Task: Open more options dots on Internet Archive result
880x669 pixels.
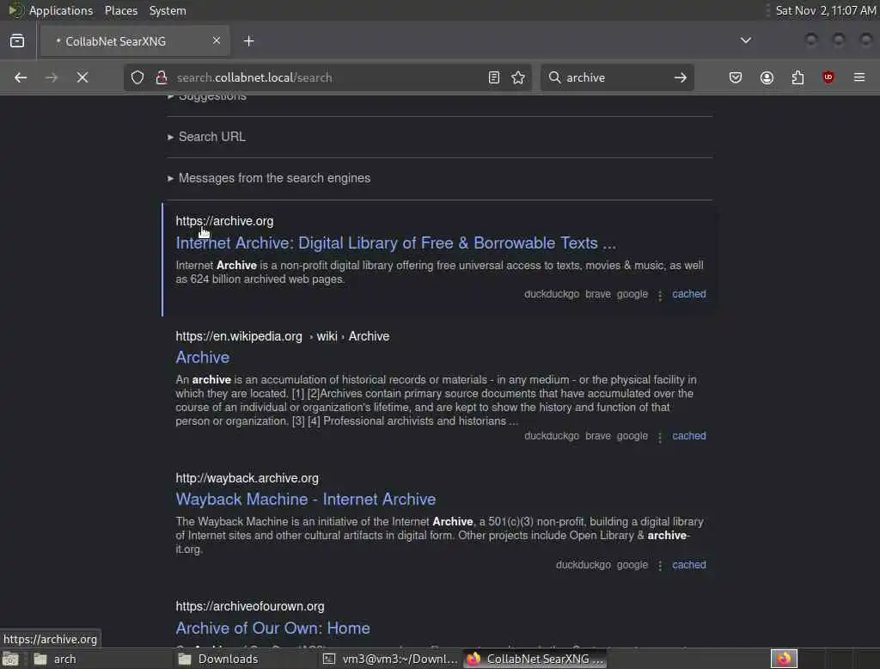Action: [660, 295]
